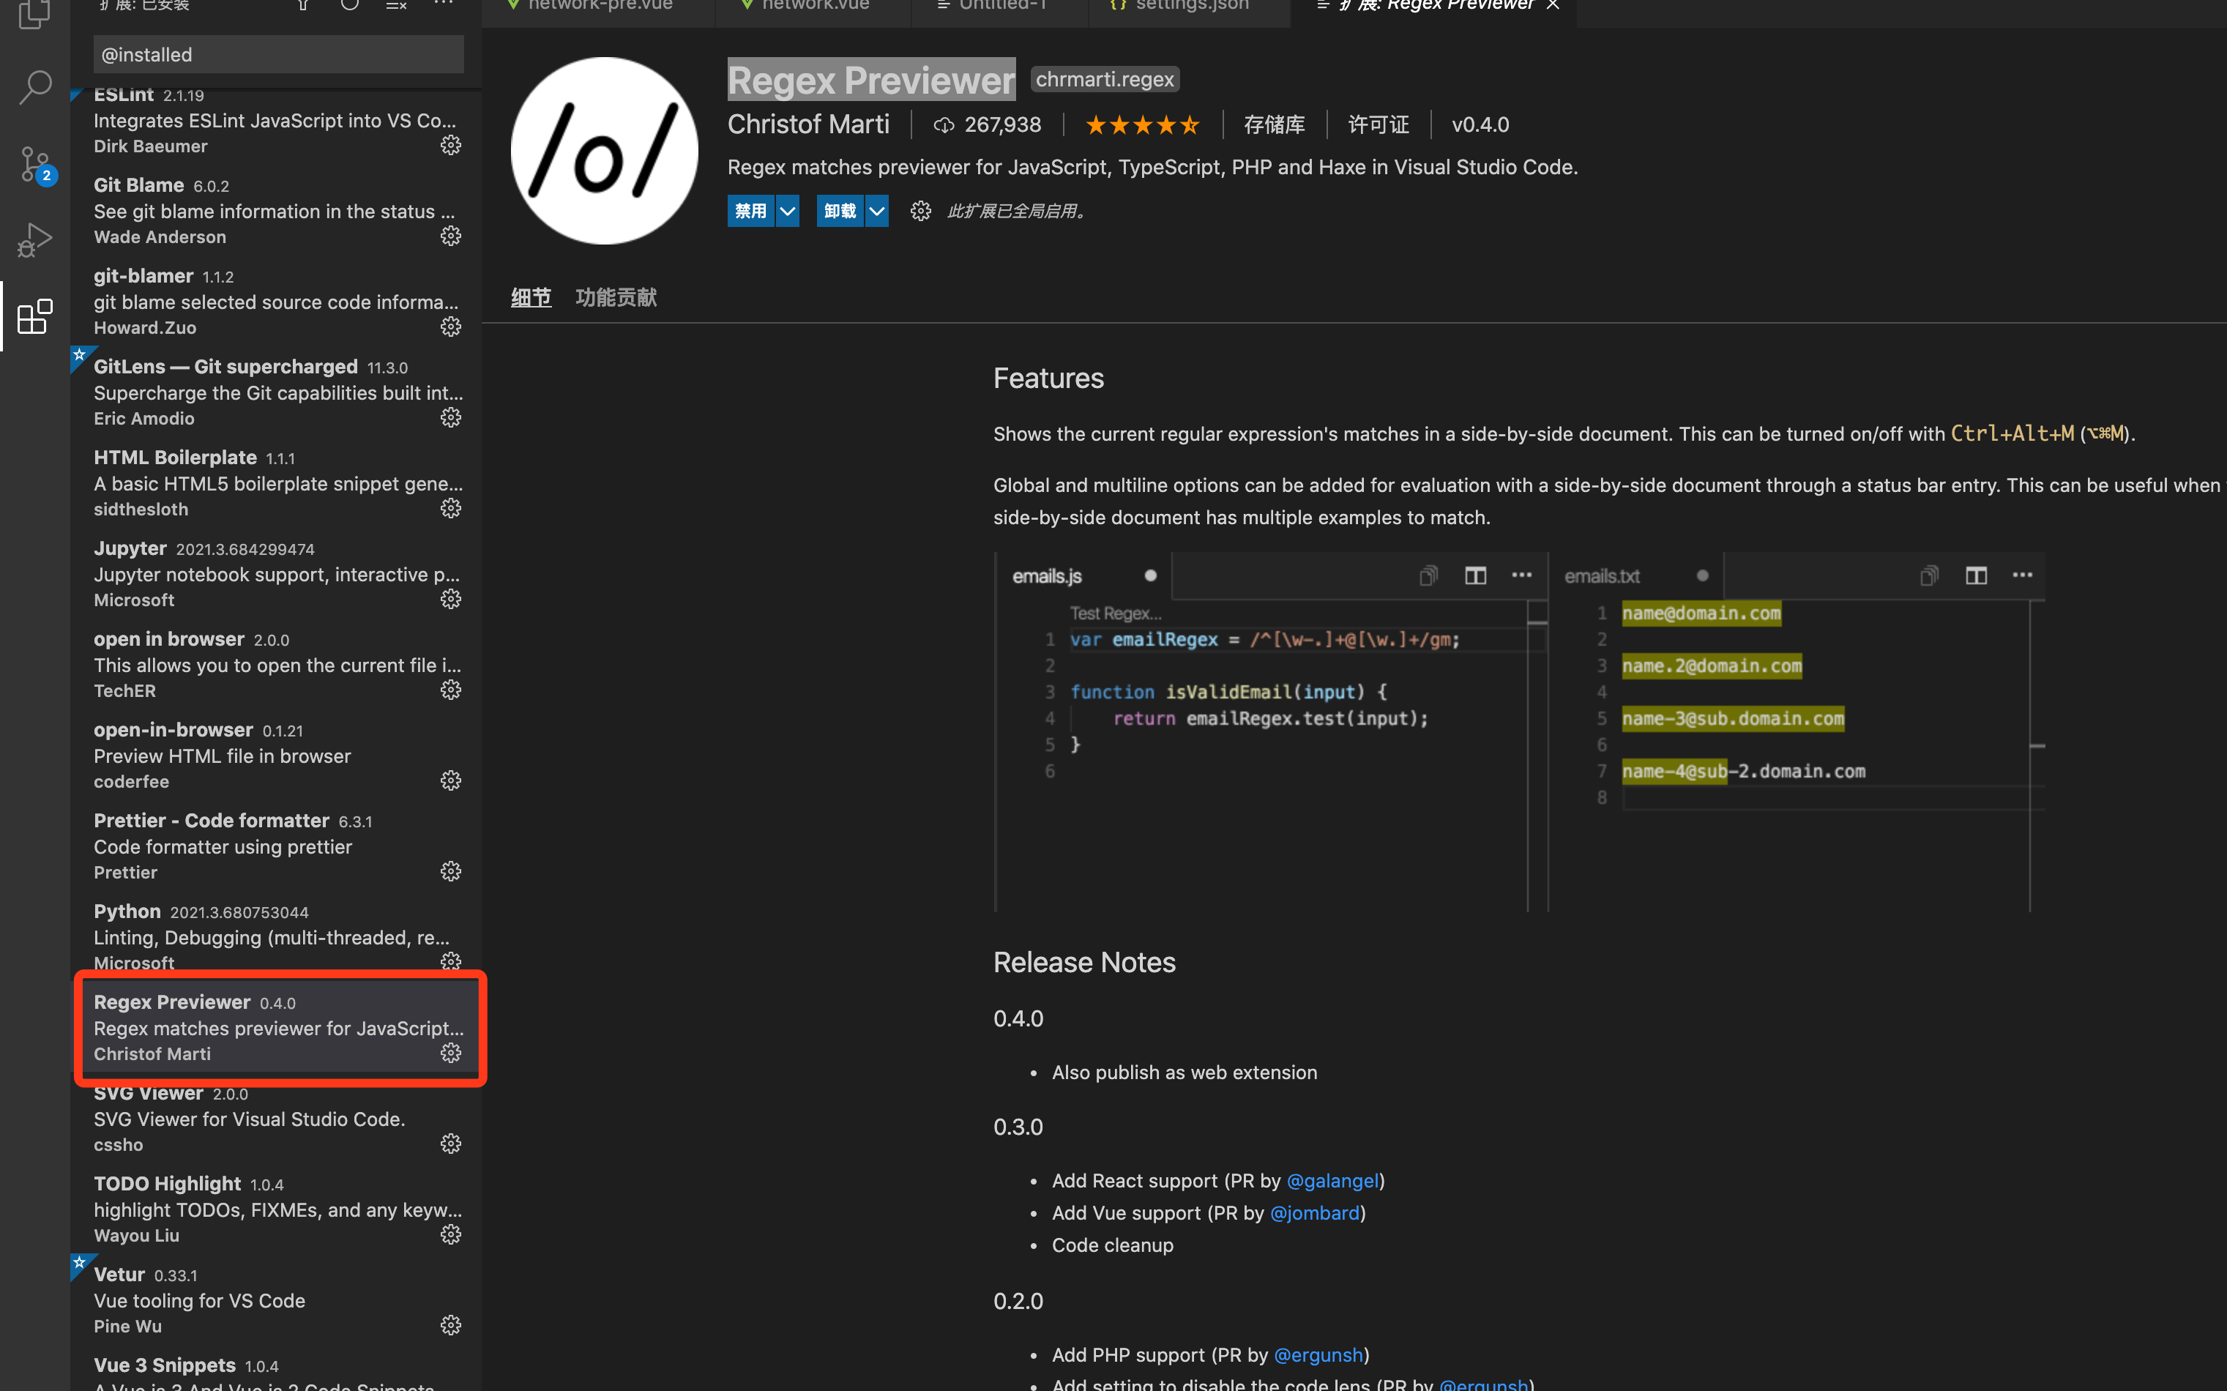Click the ESLint manage gear icon
2227x1391 pixels.
pos(449,146)
